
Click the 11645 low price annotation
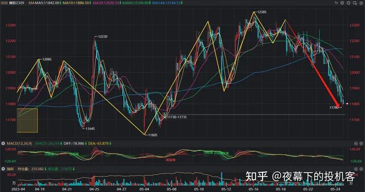[90, 129]
